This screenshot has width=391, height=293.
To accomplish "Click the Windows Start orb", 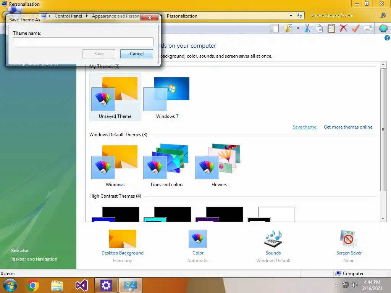I will (10, 285).
